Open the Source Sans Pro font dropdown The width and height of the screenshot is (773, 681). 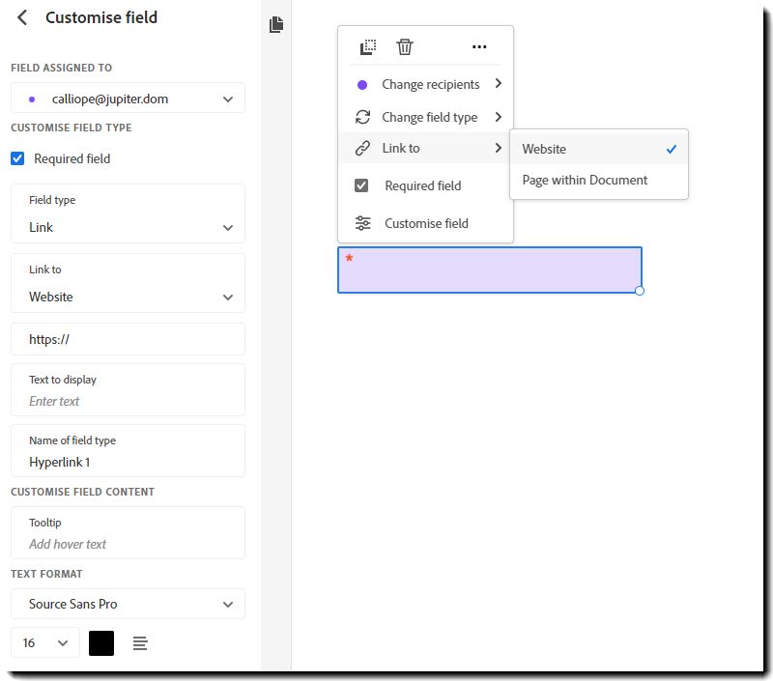pos(128,604)
